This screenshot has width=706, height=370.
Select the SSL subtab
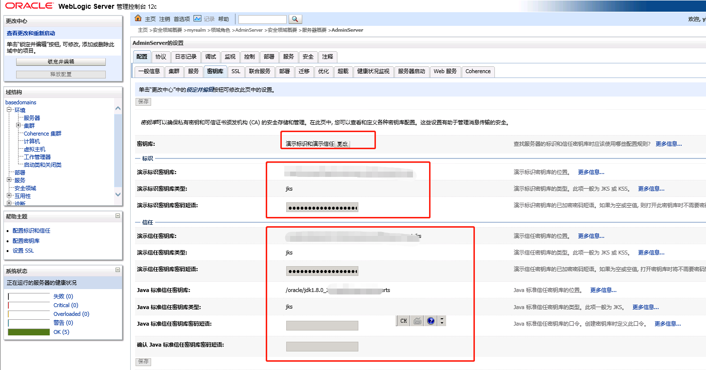click(236, 71)
